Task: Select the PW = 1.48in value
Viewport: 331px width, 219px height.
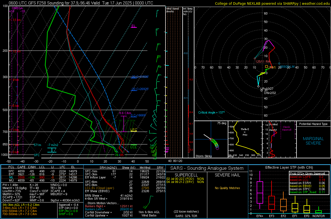Action: point(10,185)
